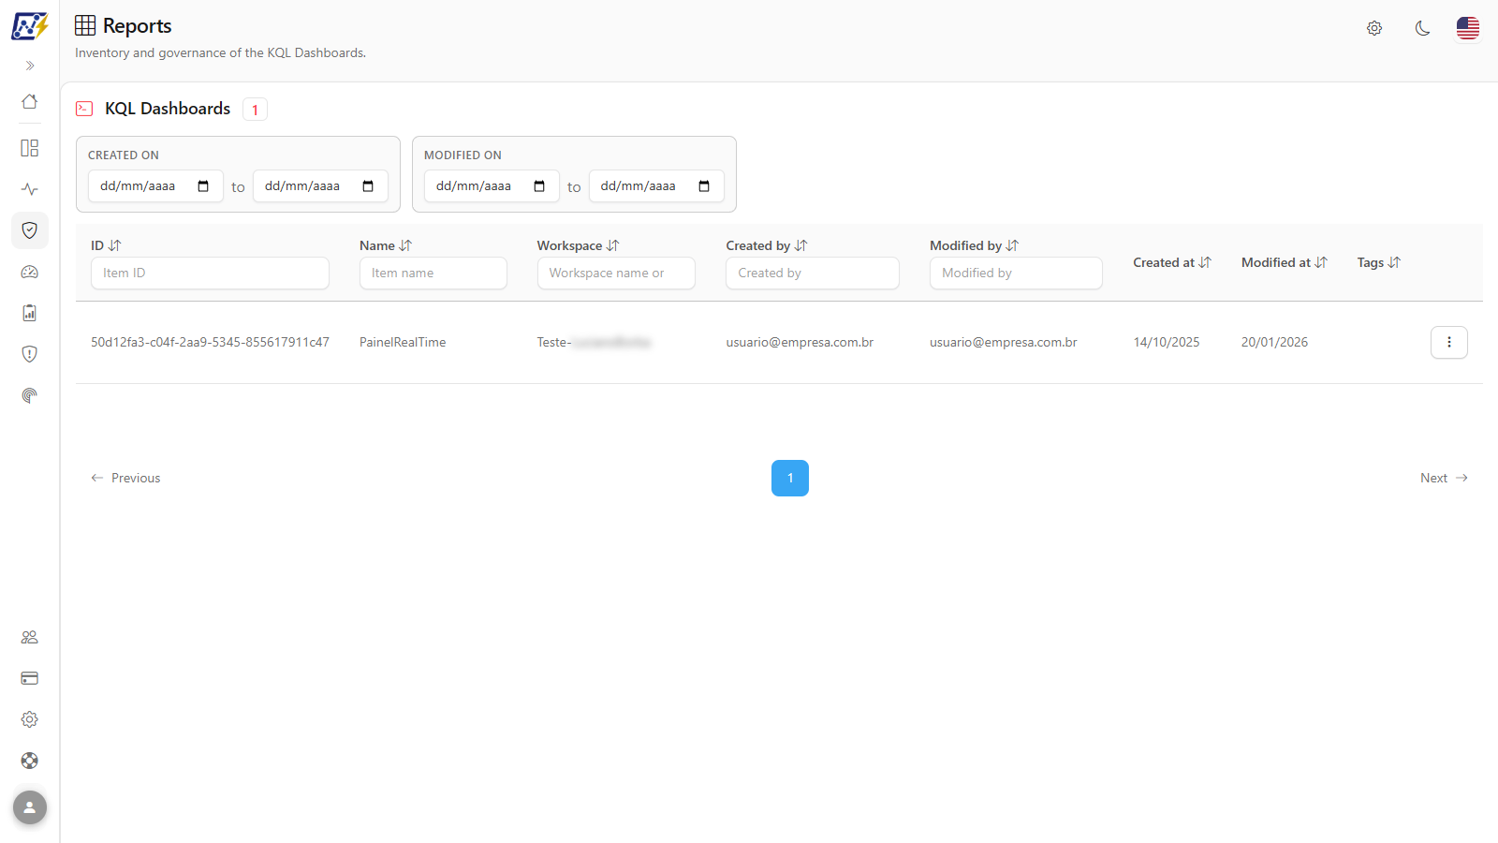This screenshot has width=1498, height=843.
Task: Sort table by Created at column
Action: tap(1205, 262)
